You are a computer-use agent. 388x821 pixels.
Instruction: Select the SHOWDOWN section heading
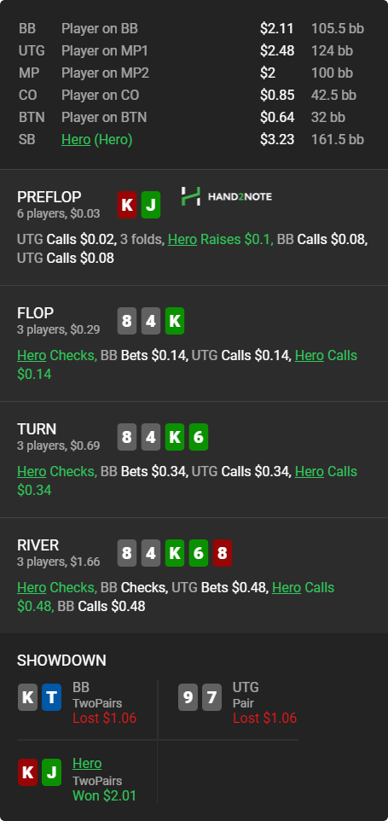pyautogui.click(x=61, y=661)
